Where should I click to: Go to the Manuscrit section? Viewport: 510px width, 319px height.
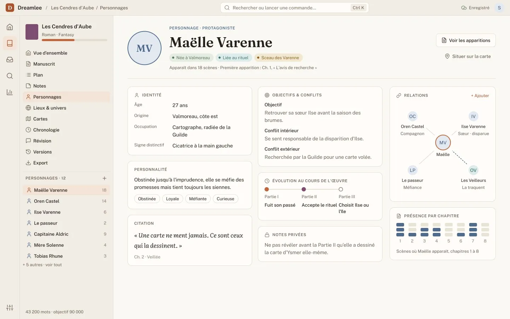(67, 64)
